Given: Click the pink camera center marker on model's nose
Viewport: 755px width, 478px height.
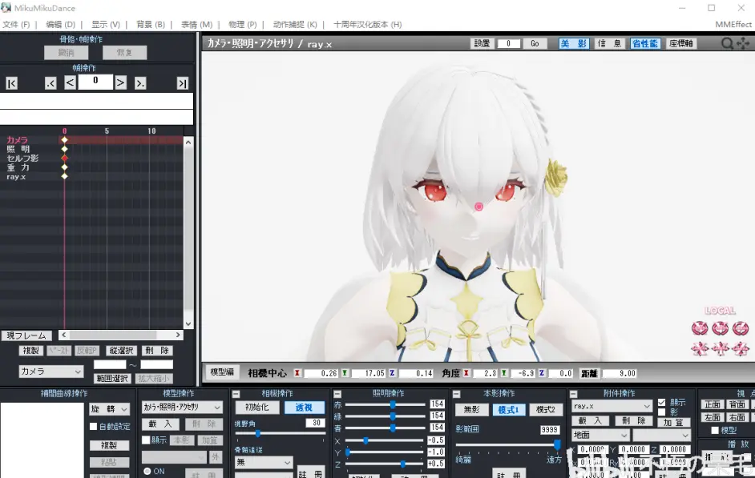Looking at the screenshot, I should coord(478,207).
